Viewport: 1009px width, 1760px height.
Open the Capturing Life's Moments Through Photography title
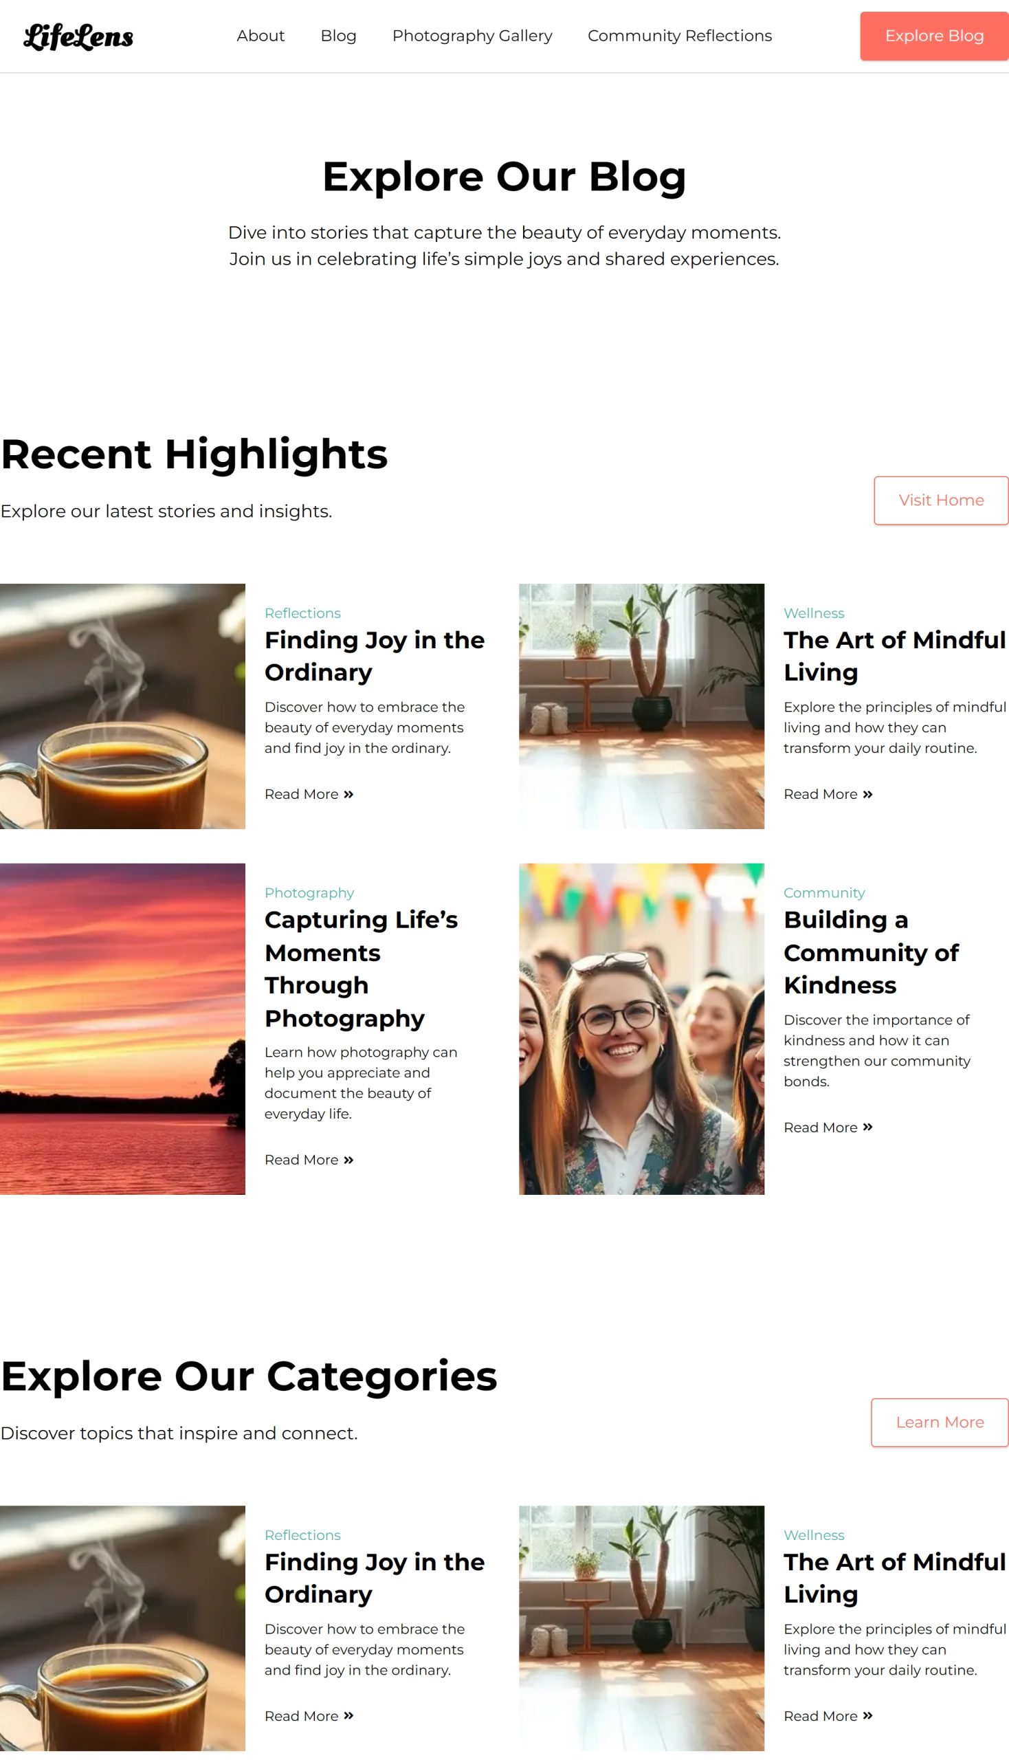pyautogui.click(x=360, y=969)
